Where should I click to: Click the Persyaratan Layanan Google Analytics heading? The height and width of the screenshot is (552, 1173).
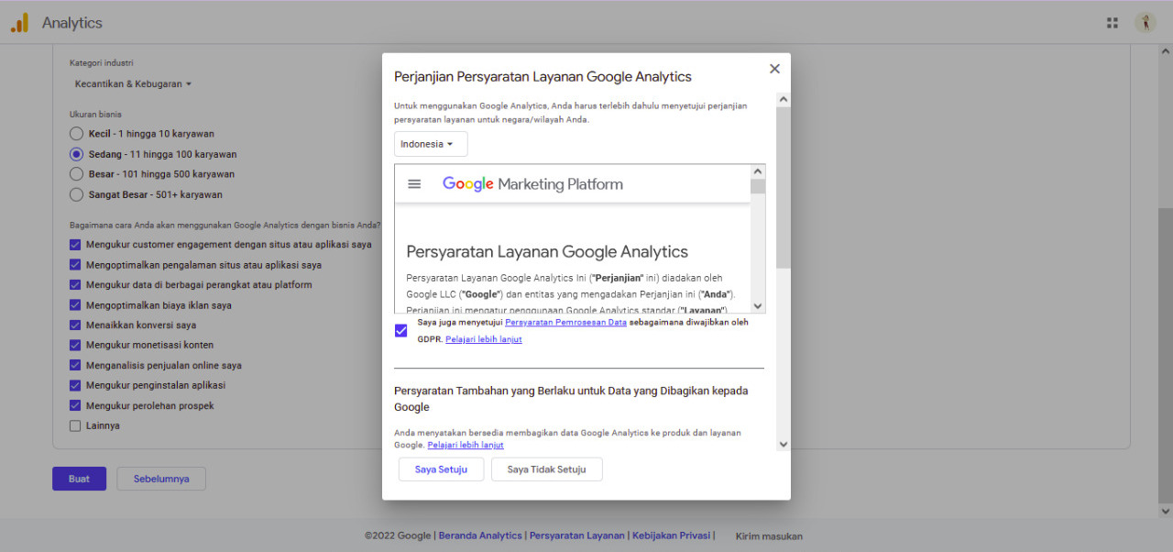click(x=547, y=251)
